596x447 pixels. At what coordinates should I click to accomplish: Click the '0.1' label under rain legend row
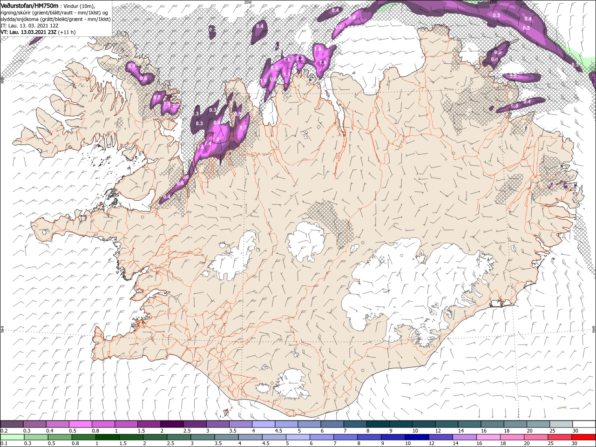click(x=4, y=443)
